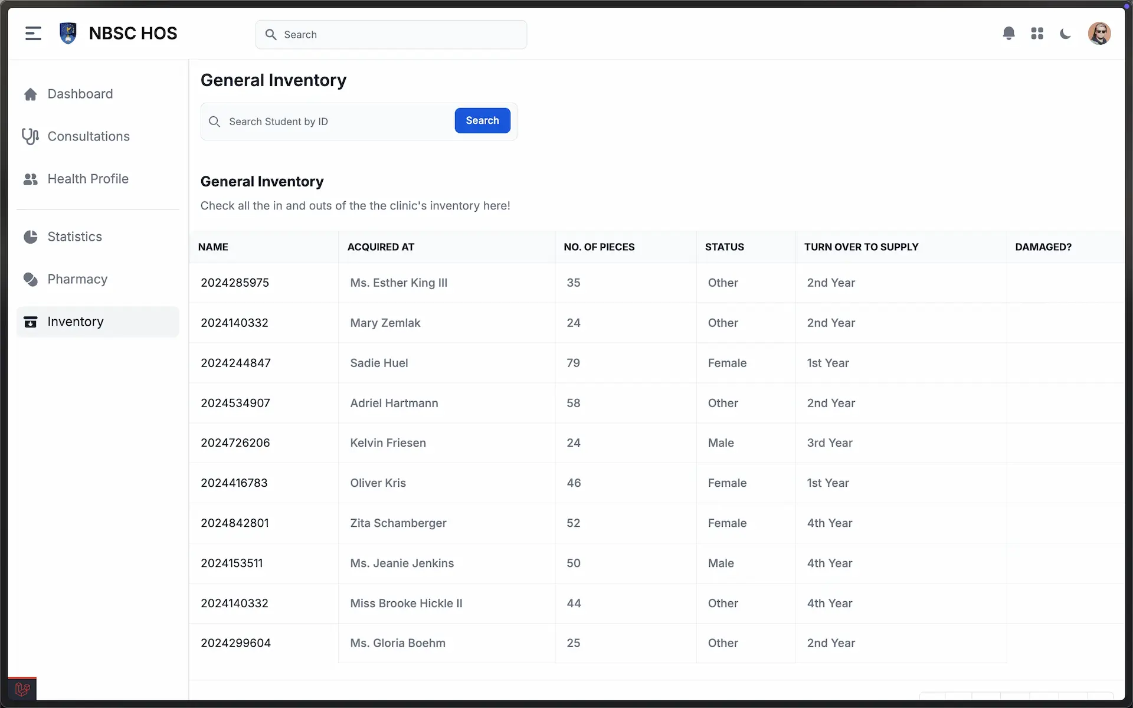
Task: Click 4th Year in Zita Schamberger row
Action: pos(830,523)
